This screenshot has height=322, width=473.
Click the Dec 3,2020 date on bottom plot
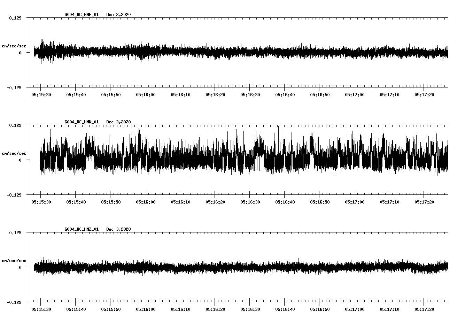tap(119, 230)
